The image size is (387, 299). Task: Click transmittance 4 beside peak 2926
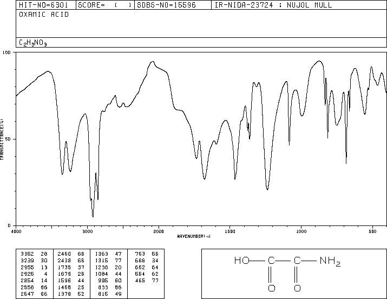tap(45, 274)
